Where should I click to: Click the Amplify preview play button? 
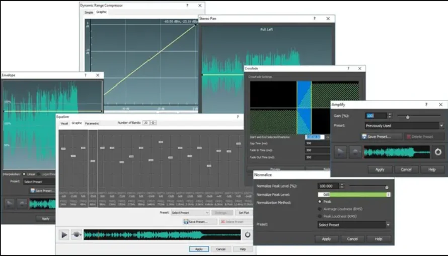pos(341,152)
